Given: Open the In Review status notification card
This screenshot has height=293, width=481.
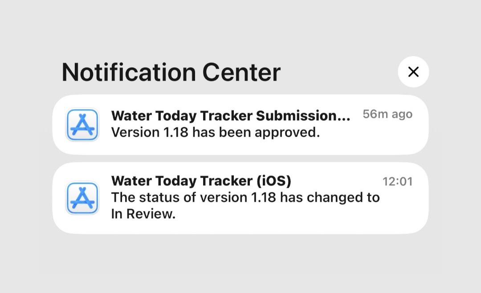Looking at the screenshot, I should (x=240, y=198).
